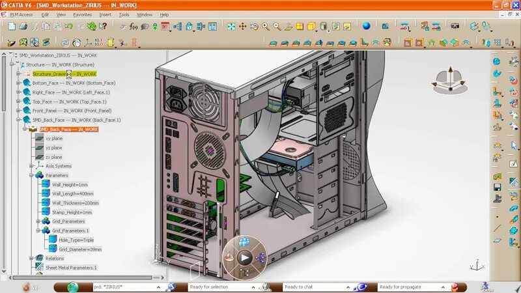
Task: Click the L-shaped flange icon in stamping toolbar
Action: (x=364, y=42)
